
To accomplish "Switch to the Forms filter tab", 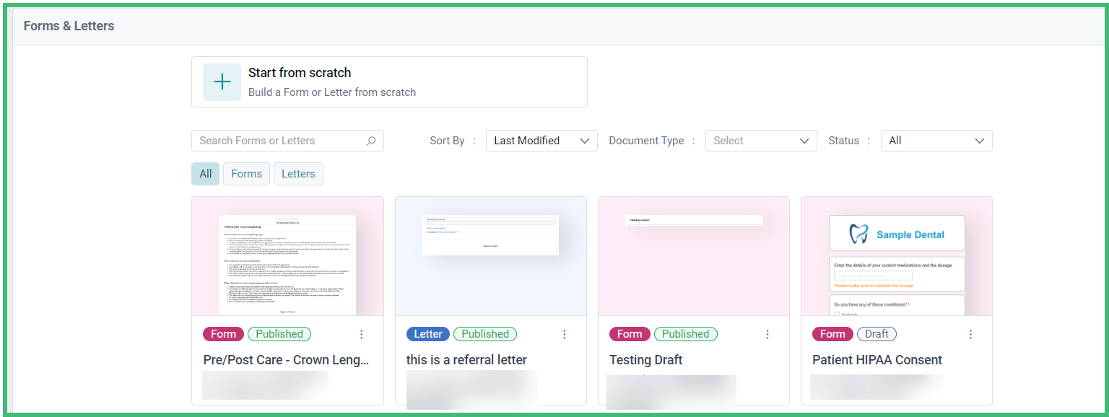I will [246, 173].
